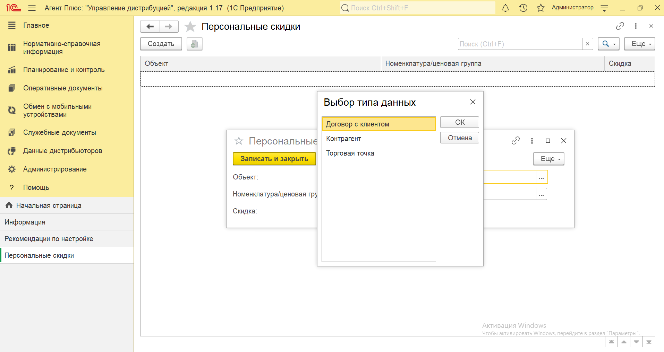This screenshot has height=352, width=664.
Task: Pick Договор с клиентом in list
Action: tap(357, 124)
